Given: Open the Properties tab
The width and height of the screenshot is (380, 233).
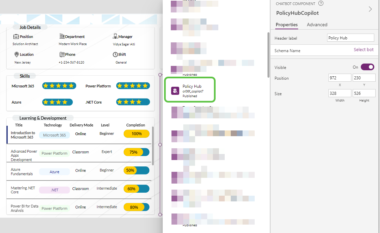Looking at the screenshot, I should click(x=286, y=25).
